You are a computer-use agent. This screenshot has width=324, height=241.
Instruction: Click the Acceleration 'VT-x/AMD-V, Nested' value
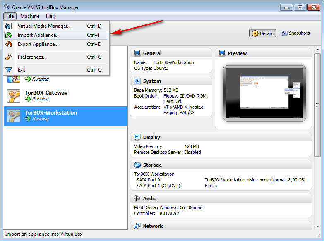(183, 107)
